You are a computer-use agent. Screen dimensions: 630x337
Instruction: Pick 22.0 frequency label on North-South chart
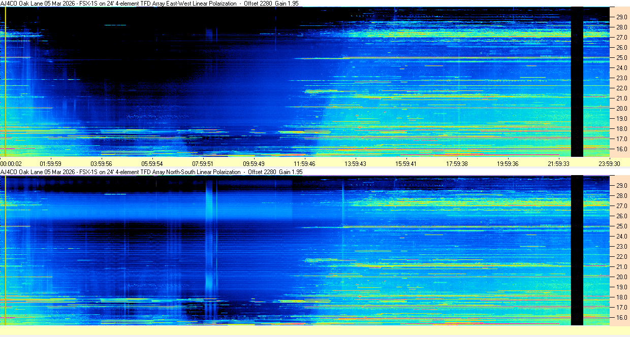click(621, 257)
